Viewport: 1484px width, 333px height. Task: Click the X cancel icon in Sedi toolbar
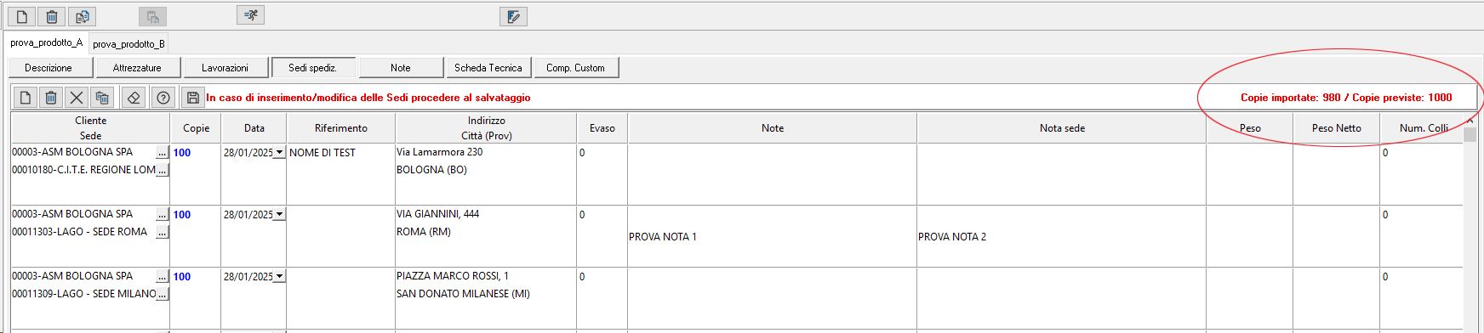(77, 98)
